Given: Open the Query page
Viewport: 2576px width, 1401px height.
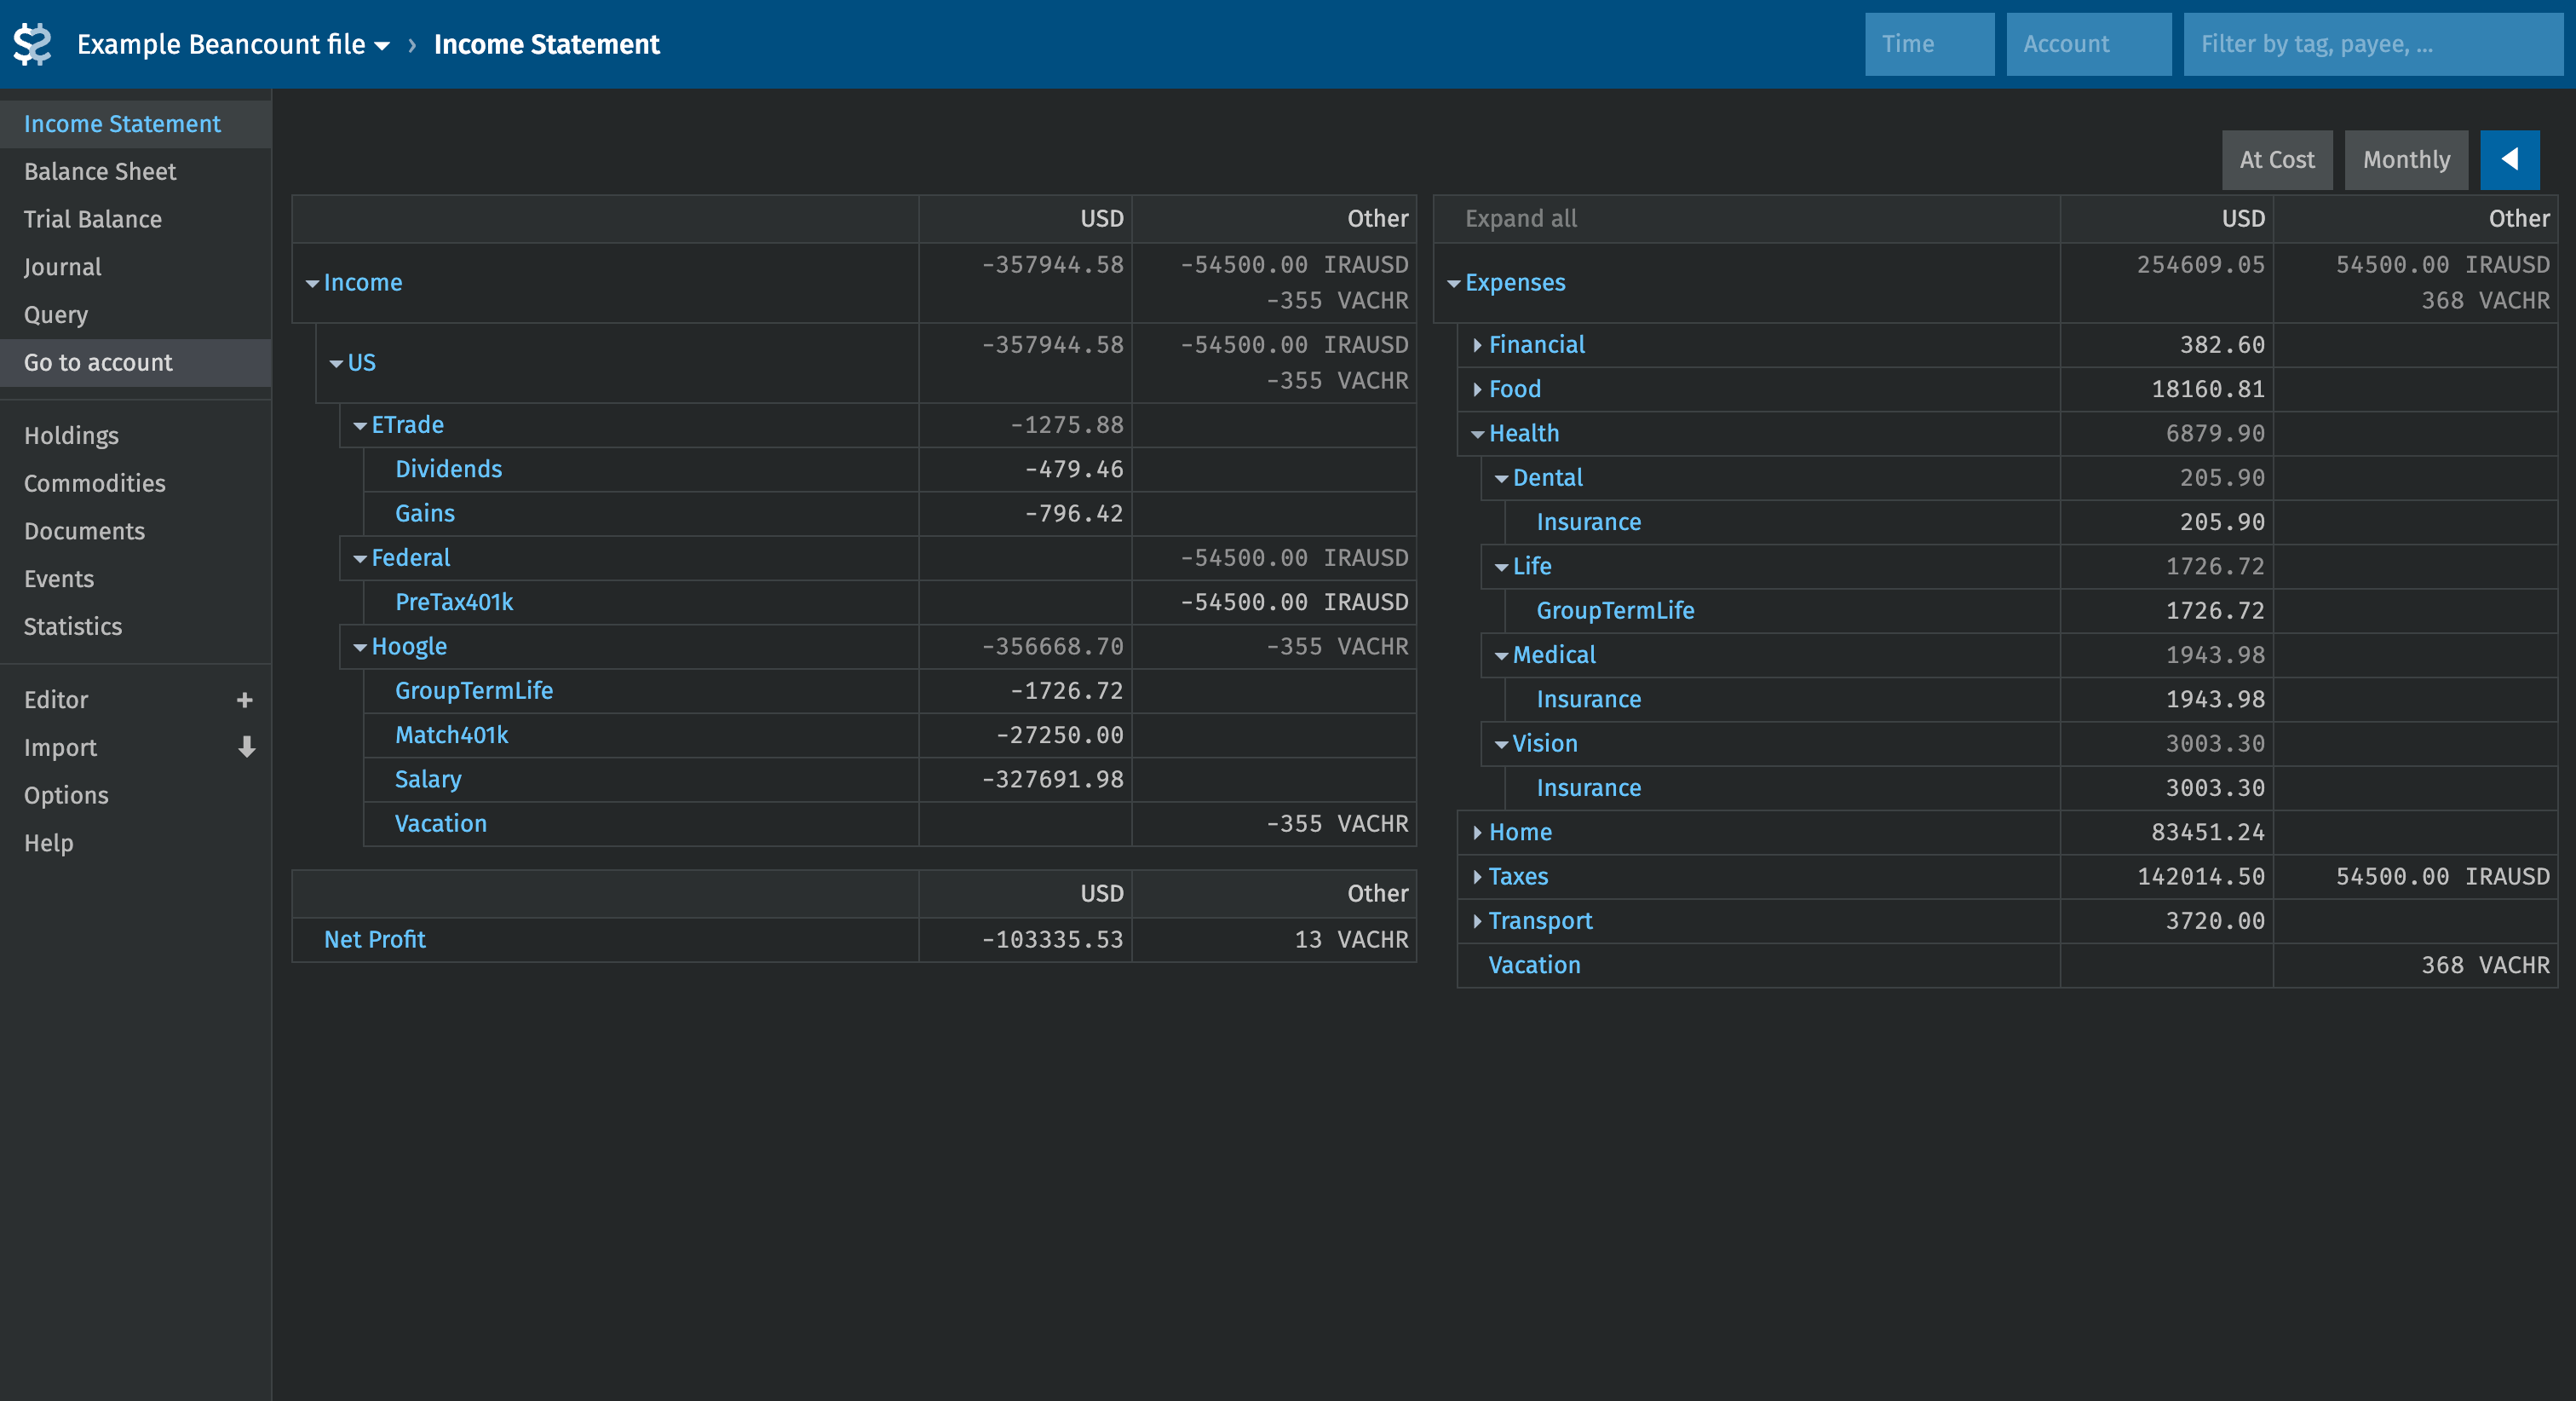Looking at the screenshot, I should pyautogui.click(x=135, y=315).
